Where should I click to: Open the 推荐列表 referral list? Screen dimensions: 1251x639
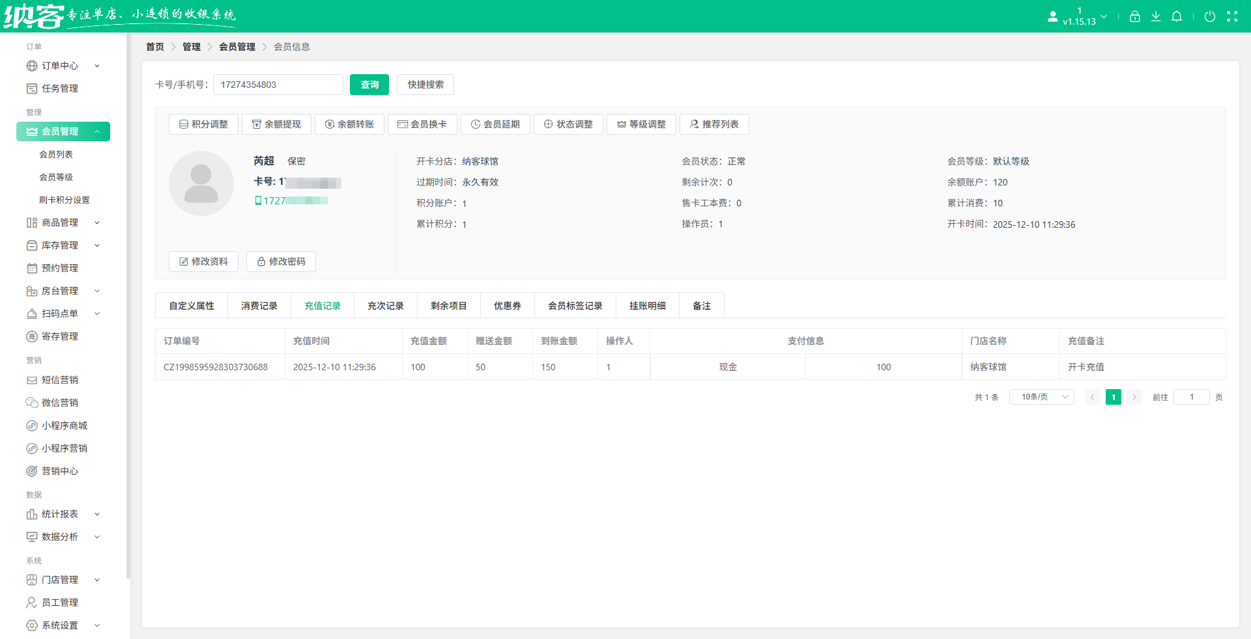[714, 124]
